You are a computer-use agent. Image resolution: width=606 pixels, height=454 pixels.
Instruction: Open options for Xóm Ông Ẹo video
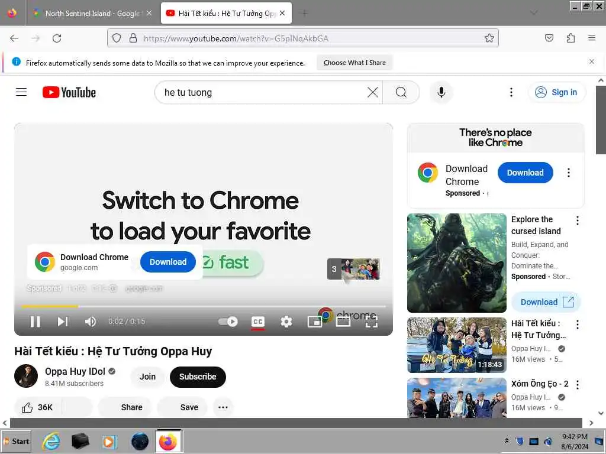(578, 384)
